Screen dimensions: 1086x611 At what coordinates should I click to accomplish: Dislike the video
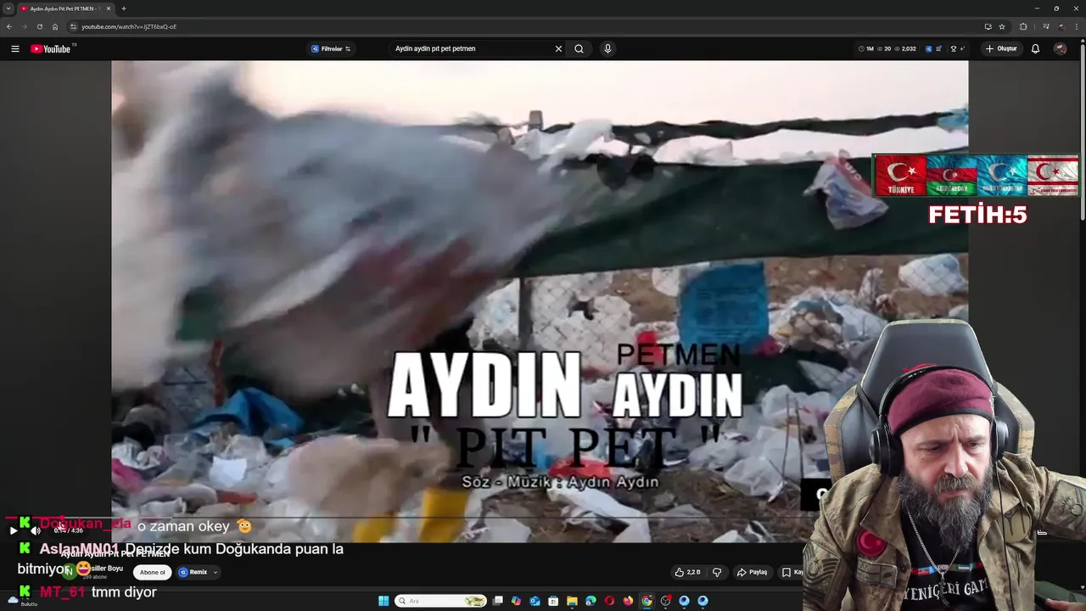click(717, 572)
